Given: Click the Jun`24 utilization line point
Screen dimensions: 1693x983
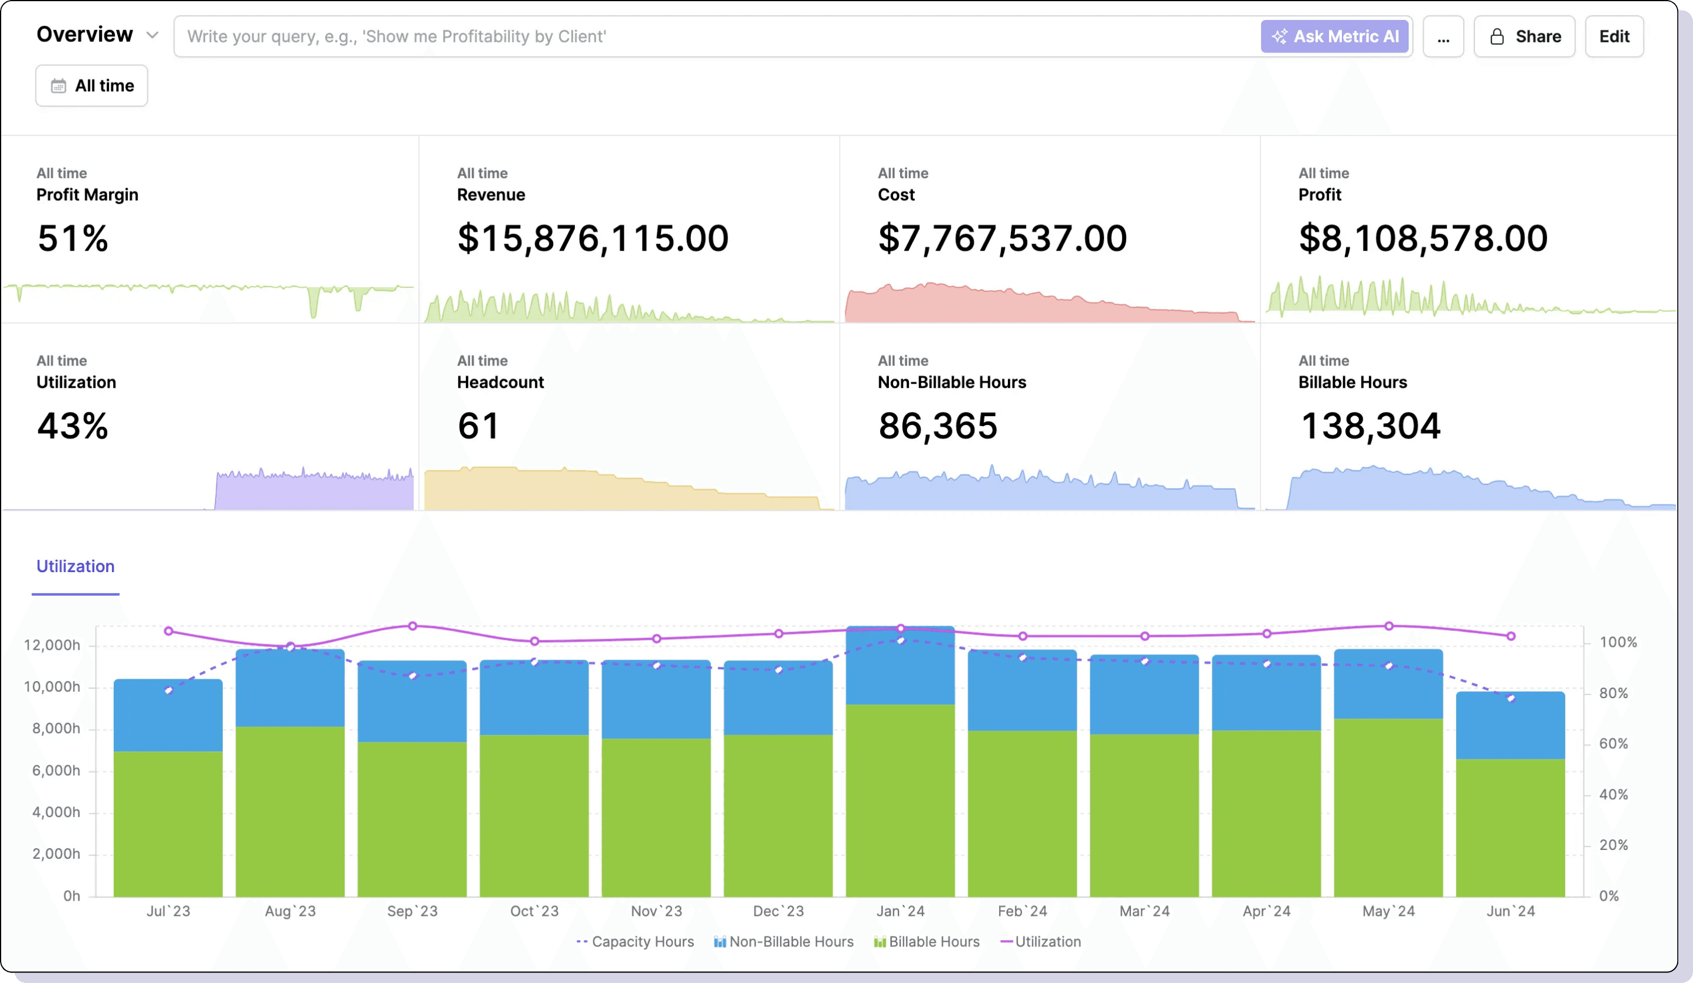Looking at the screenshot, I should click(x=1511, y=636).
